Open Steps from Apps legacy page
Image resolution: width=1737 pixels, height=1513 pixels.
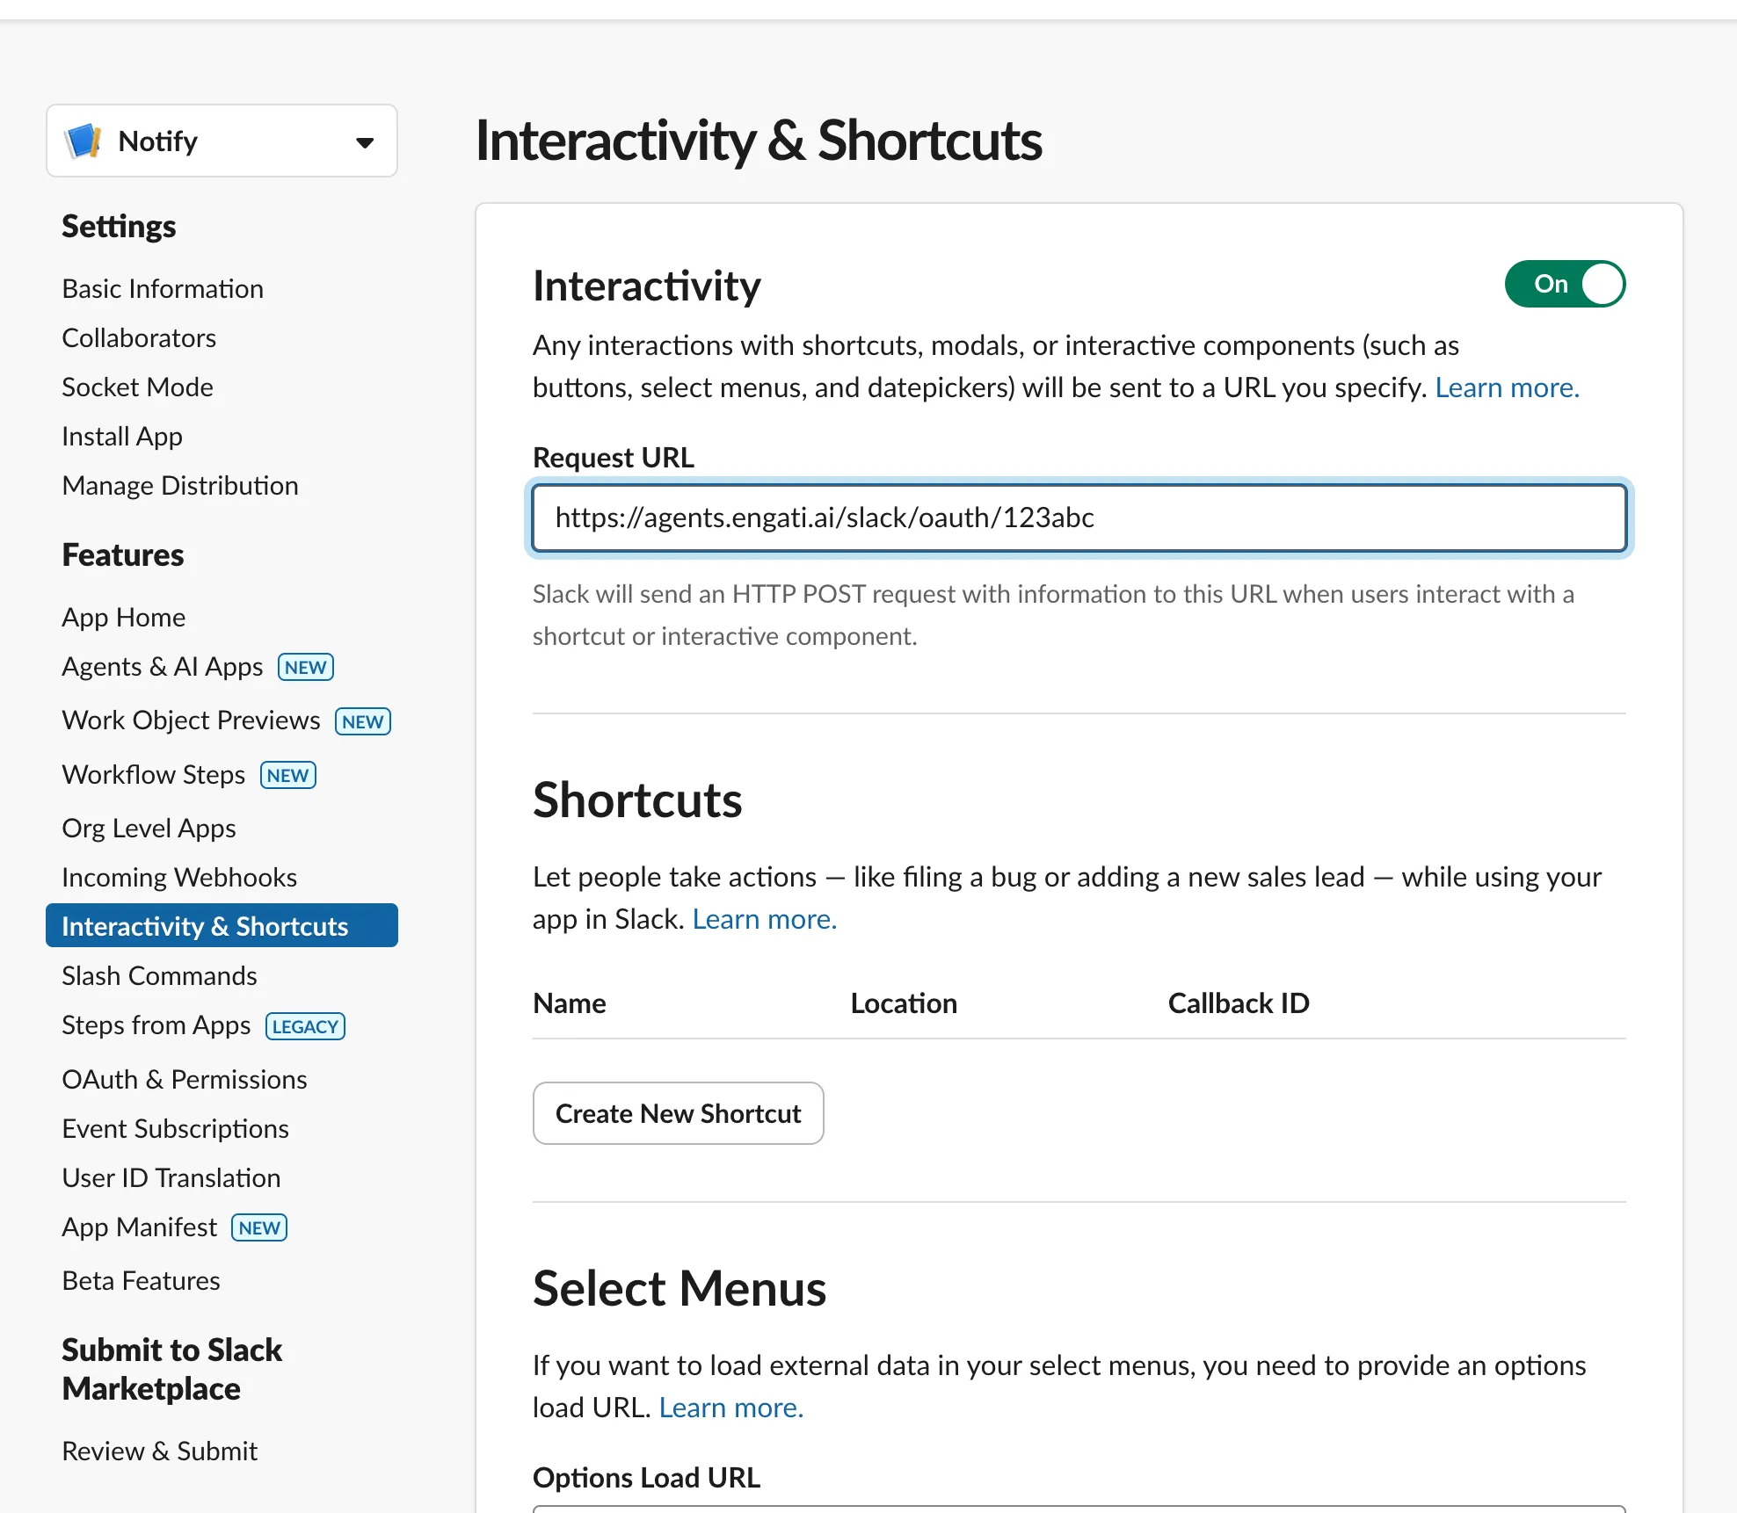pyautogui.click(x=156, y=1025)
